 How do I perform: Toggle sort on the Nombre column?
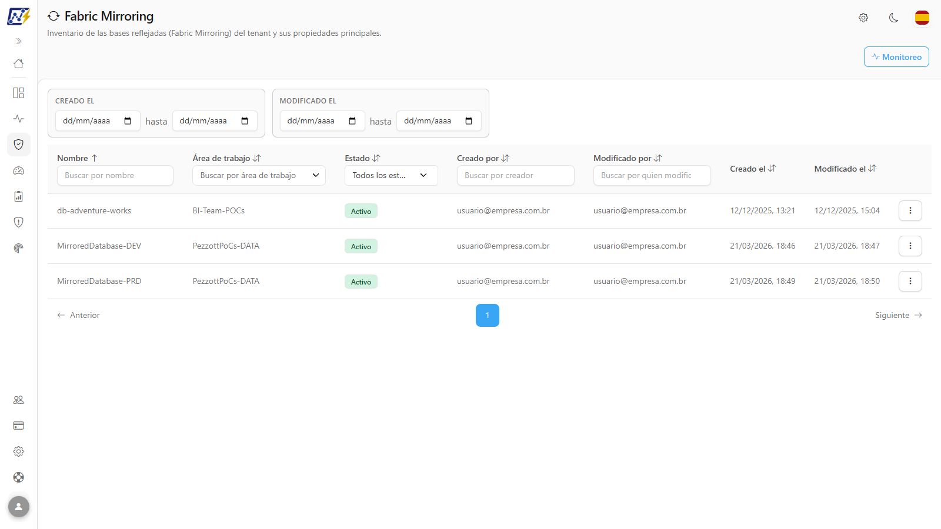click(77, 158)
